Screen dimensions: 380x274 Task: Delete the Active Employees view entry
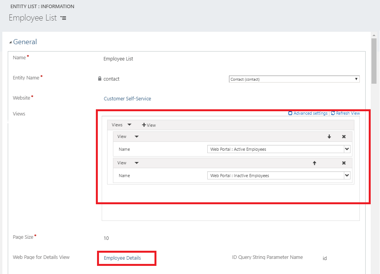(x=344, y=136)
